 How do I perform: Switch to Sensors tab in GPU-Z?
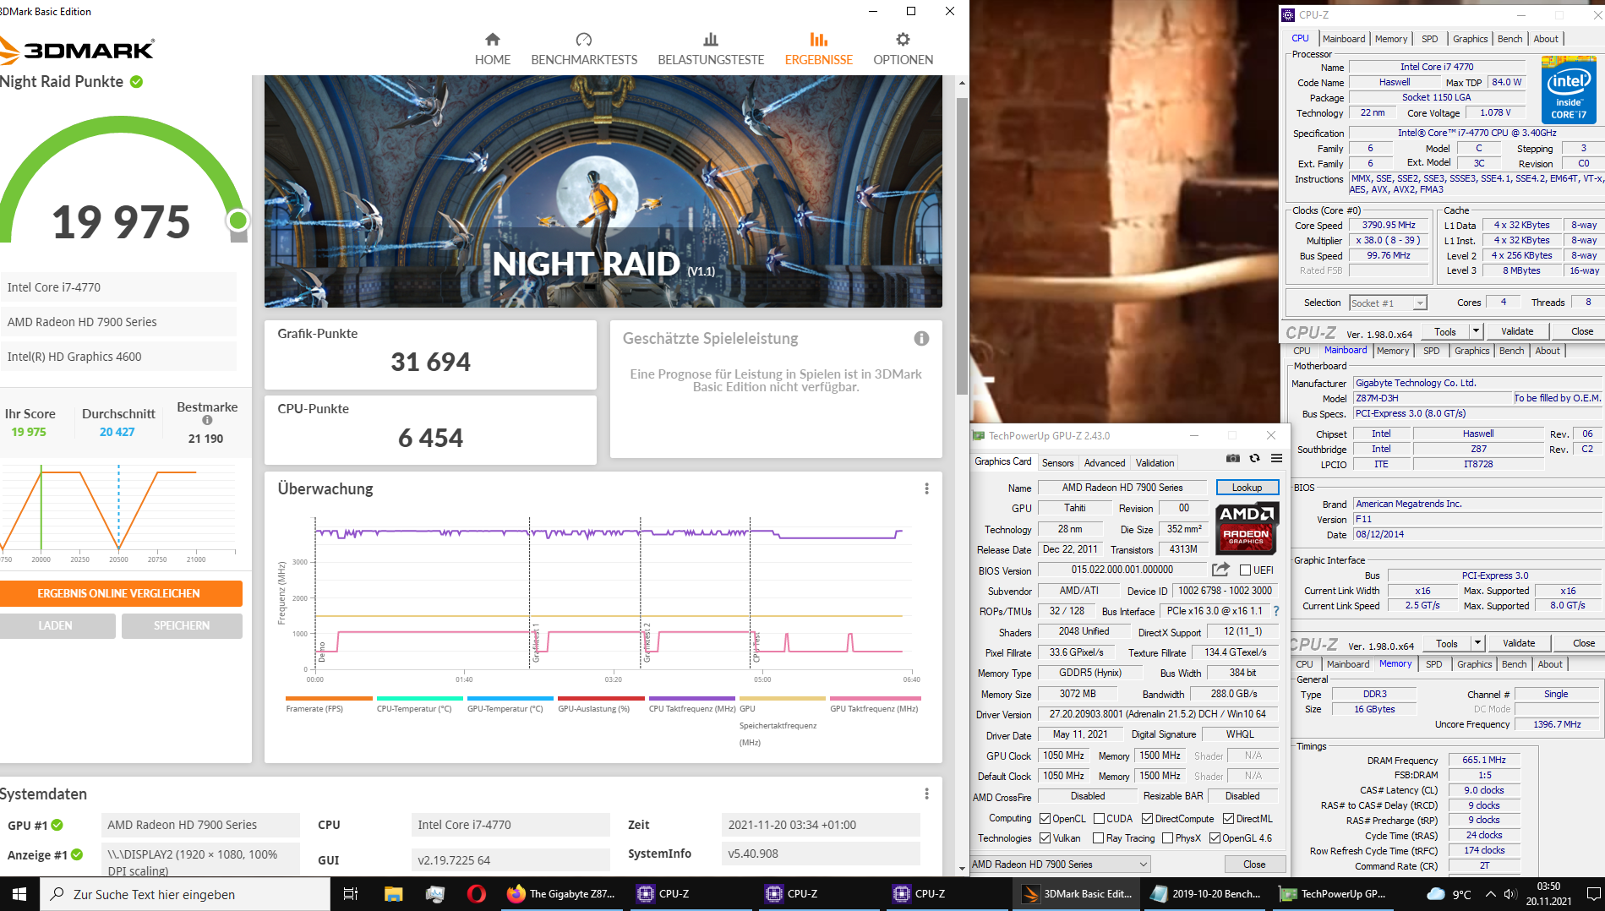[1057, 462]
